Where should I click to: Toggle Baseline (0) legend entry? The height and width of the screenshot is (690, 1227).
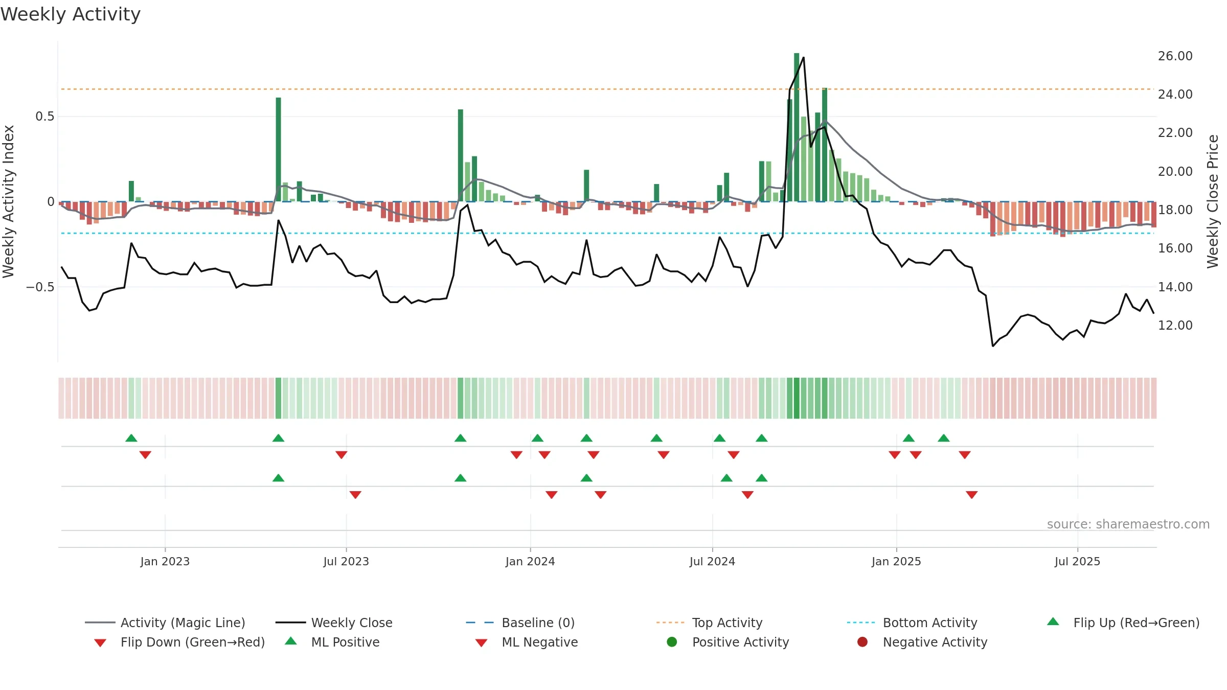click(x=520, y=623)
